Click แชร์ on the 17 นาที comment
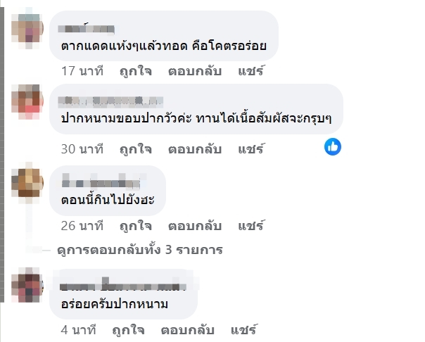The image size is (425, 342). 250,71
